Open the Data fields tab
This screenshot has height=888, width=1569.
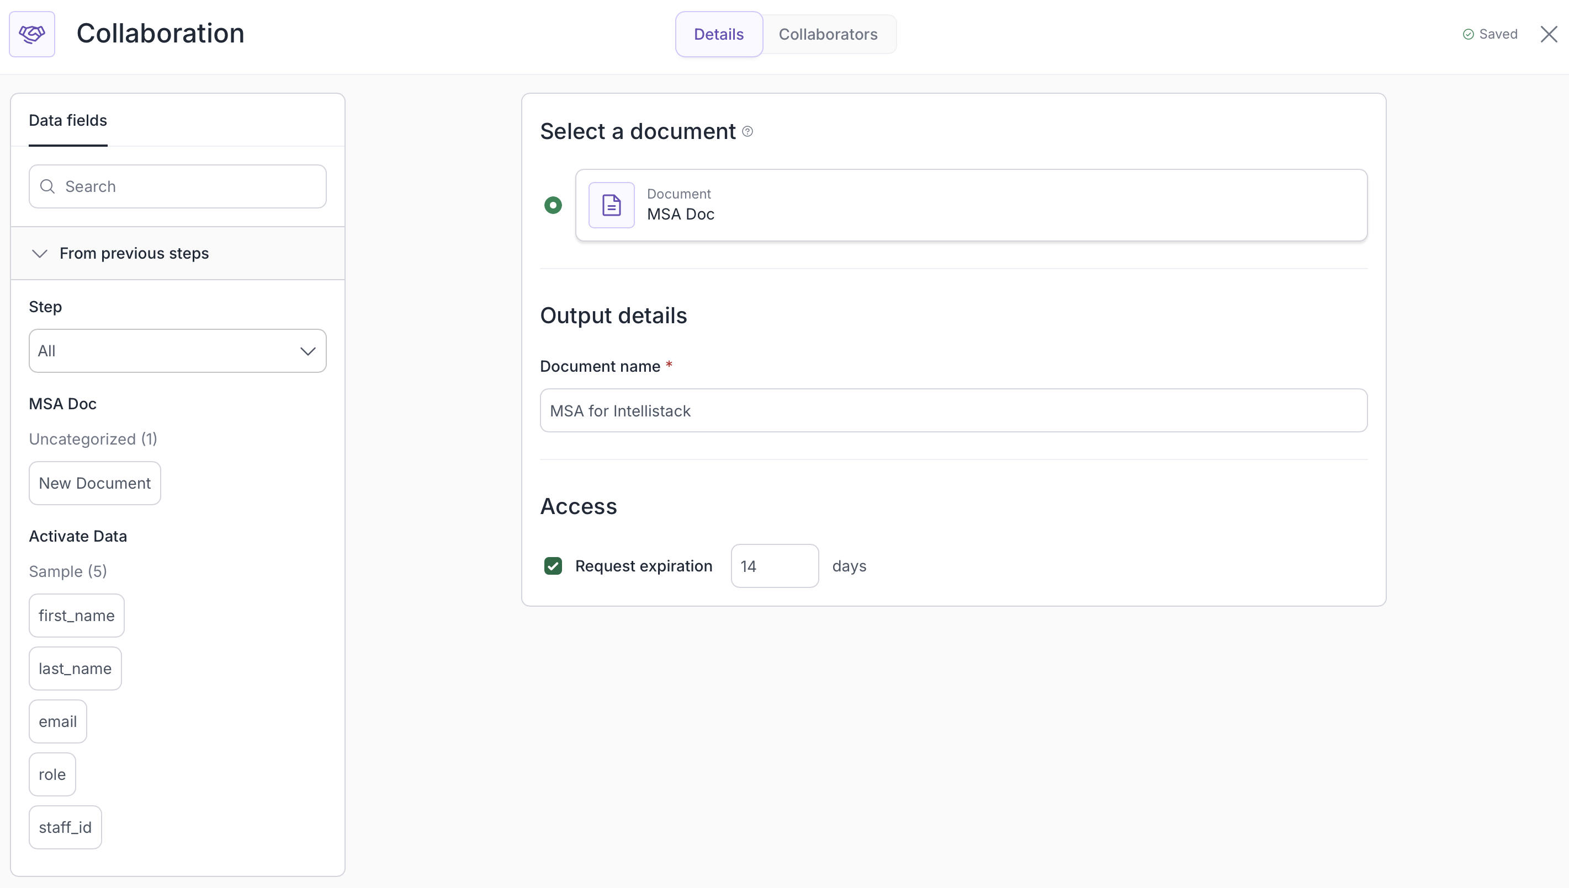68,120
